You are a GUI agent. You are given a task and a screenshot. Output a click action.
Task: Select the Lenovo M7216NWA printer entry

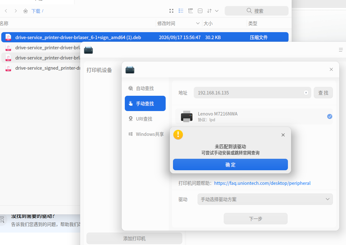pos(254,116)
